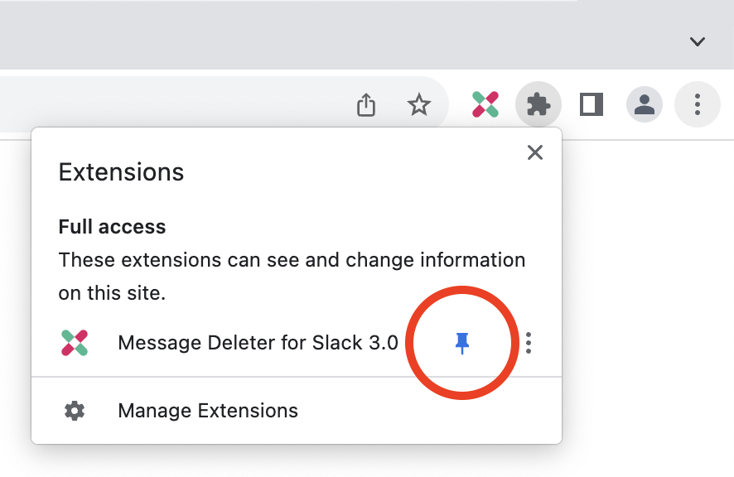The height and width of the screenshot is (477, 734).
Task: Open Message Deleter's three-dot options menu
Action: click(x=528, y=342)
